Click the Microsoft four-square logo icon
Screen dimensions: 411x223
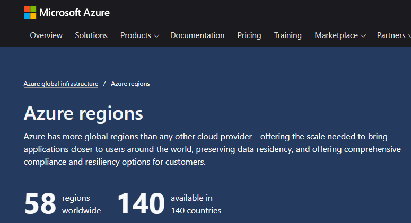[x=30, y=13]
